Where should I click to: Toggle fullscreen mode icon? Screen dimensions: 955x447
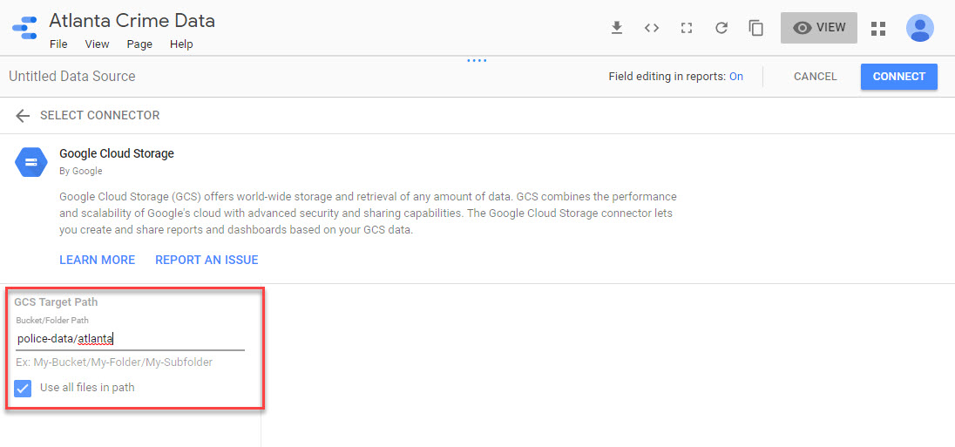687,28
